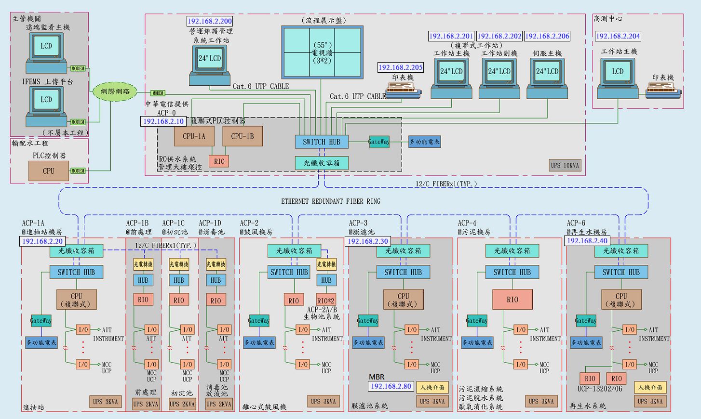Select the MBR IP address 192.168.2.80
The width and height of the screenshot is (701, 419).
(x=391, y=386)
